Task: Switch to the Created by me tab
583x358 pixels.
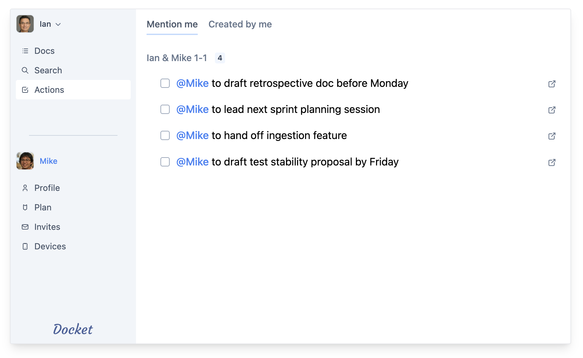Action: click(x=240, y=24)
